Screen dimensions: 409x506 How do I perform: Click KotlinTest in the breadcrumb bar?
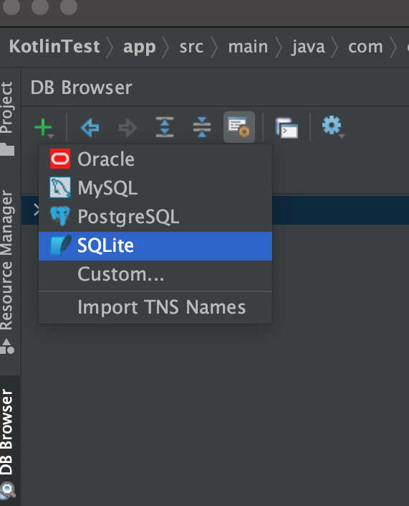(54, 47)
